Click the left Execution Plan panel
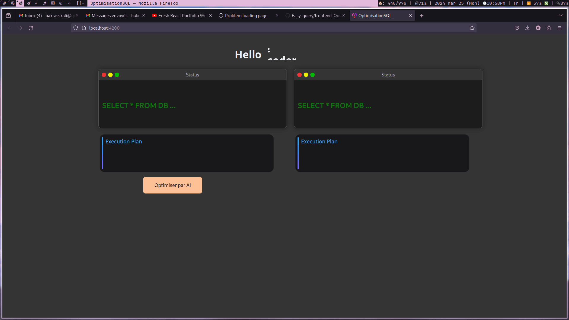The image size is (569, 320). 187,153
